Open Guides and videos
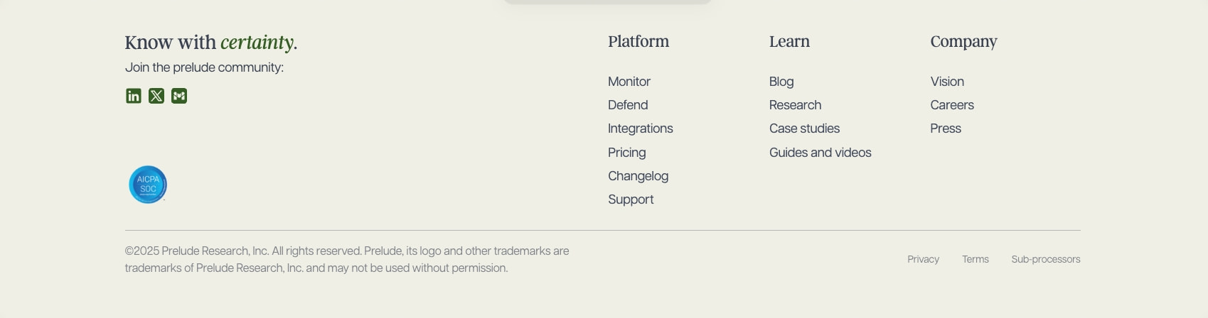 (x=821, y=153)
